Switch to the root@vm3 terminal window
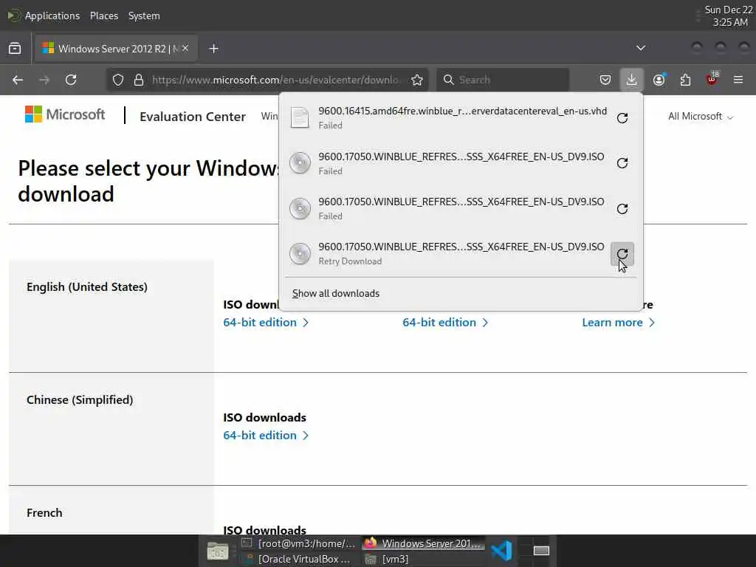Screen dimensions: 756x567 pos(299,543)
